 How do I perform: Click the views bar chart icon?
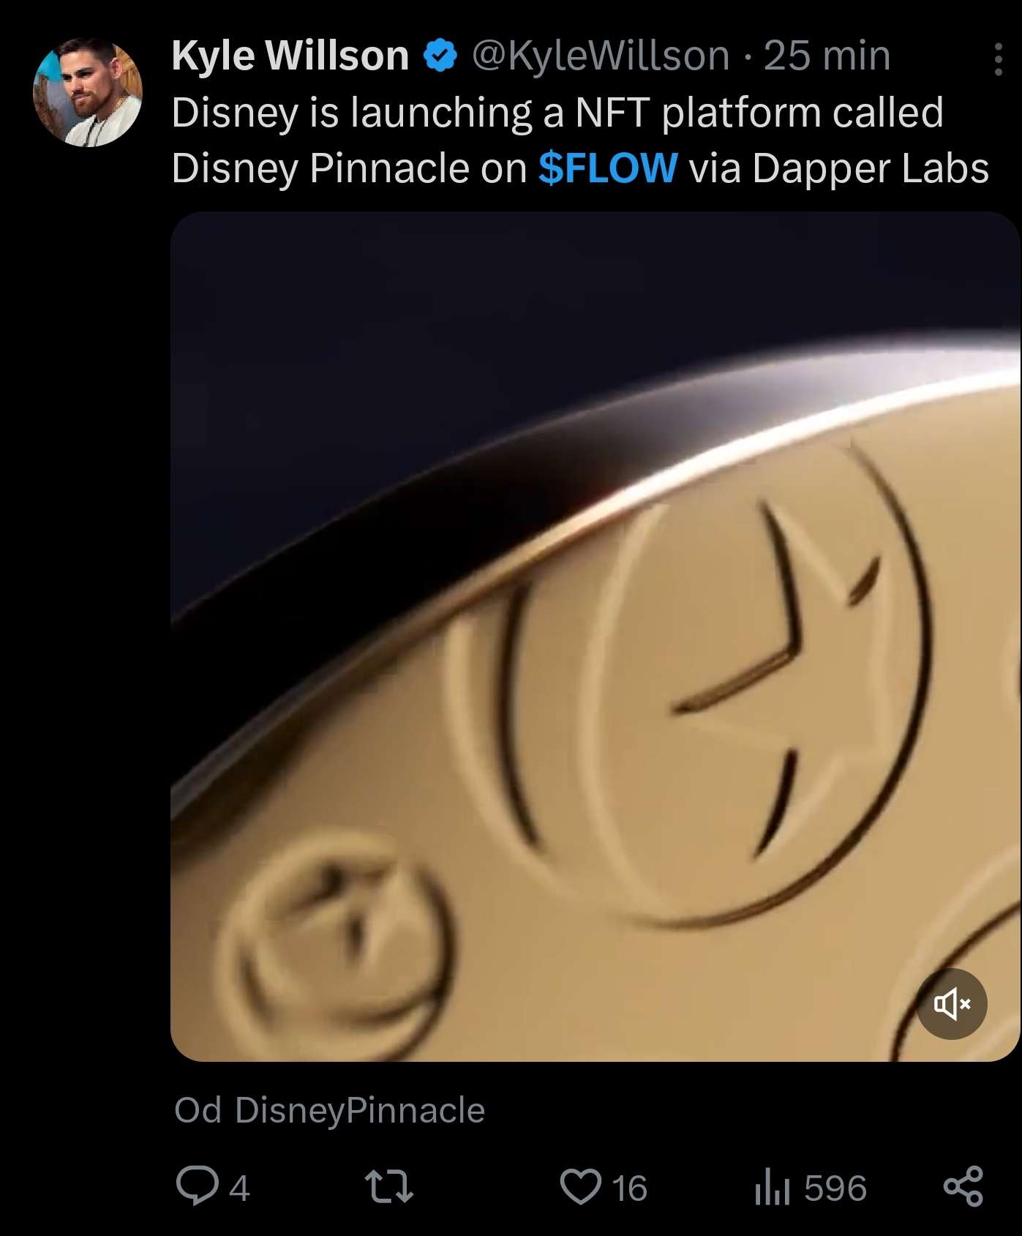tap(772, 1186)
